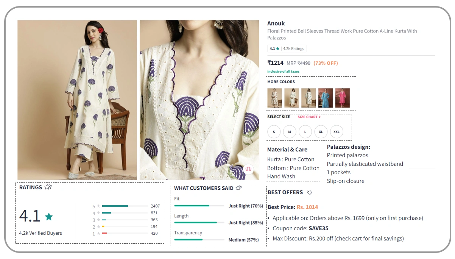
Task: Click the heart icon beside WHAT CUSTOMERS SAID
Action: tap(239, 187)
